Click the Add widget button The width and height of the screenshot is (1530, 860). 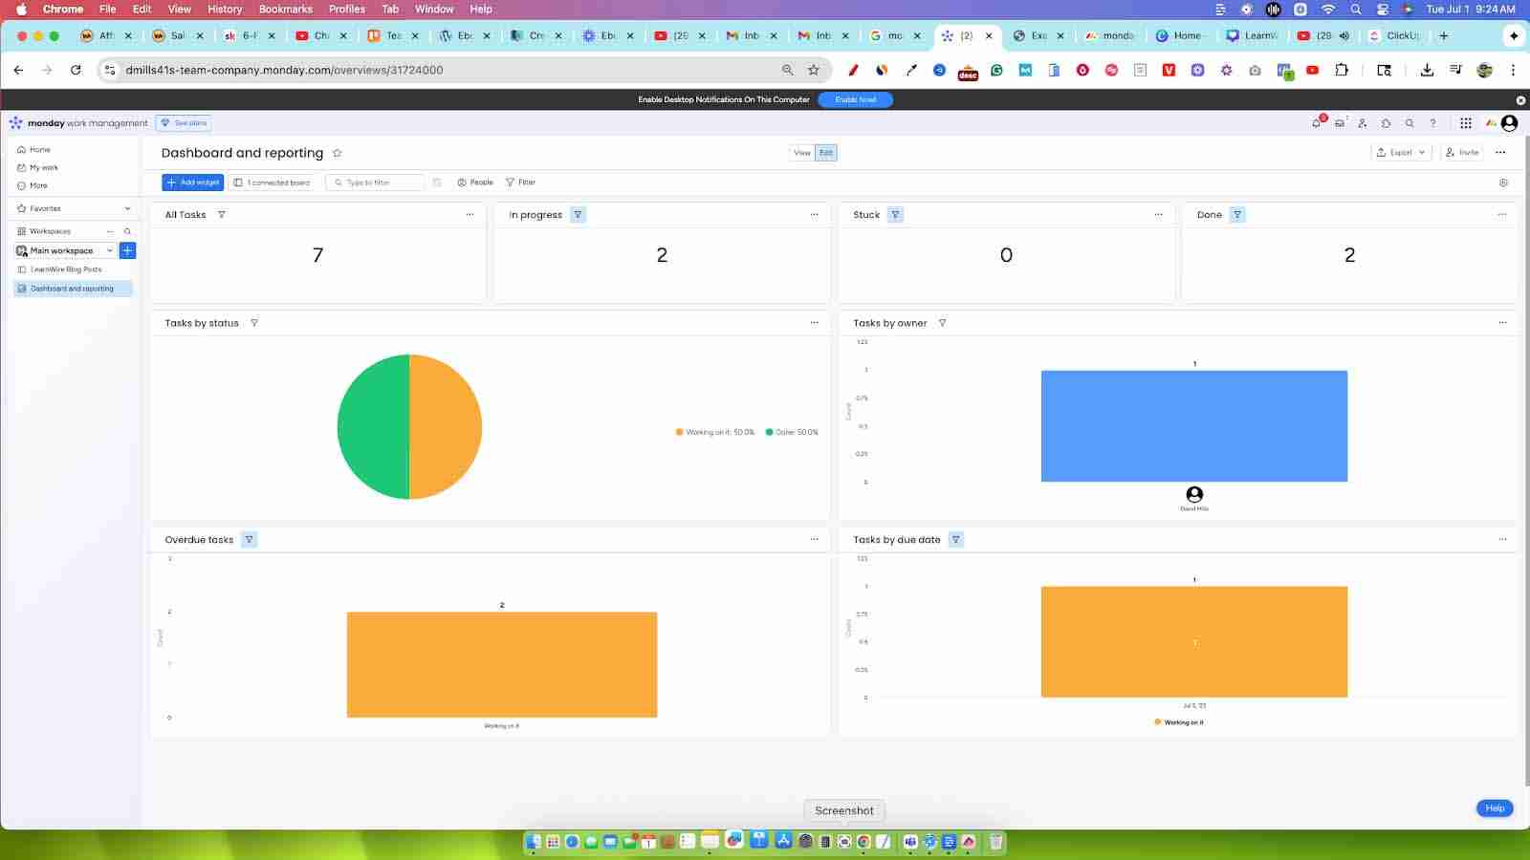(192, 182)
